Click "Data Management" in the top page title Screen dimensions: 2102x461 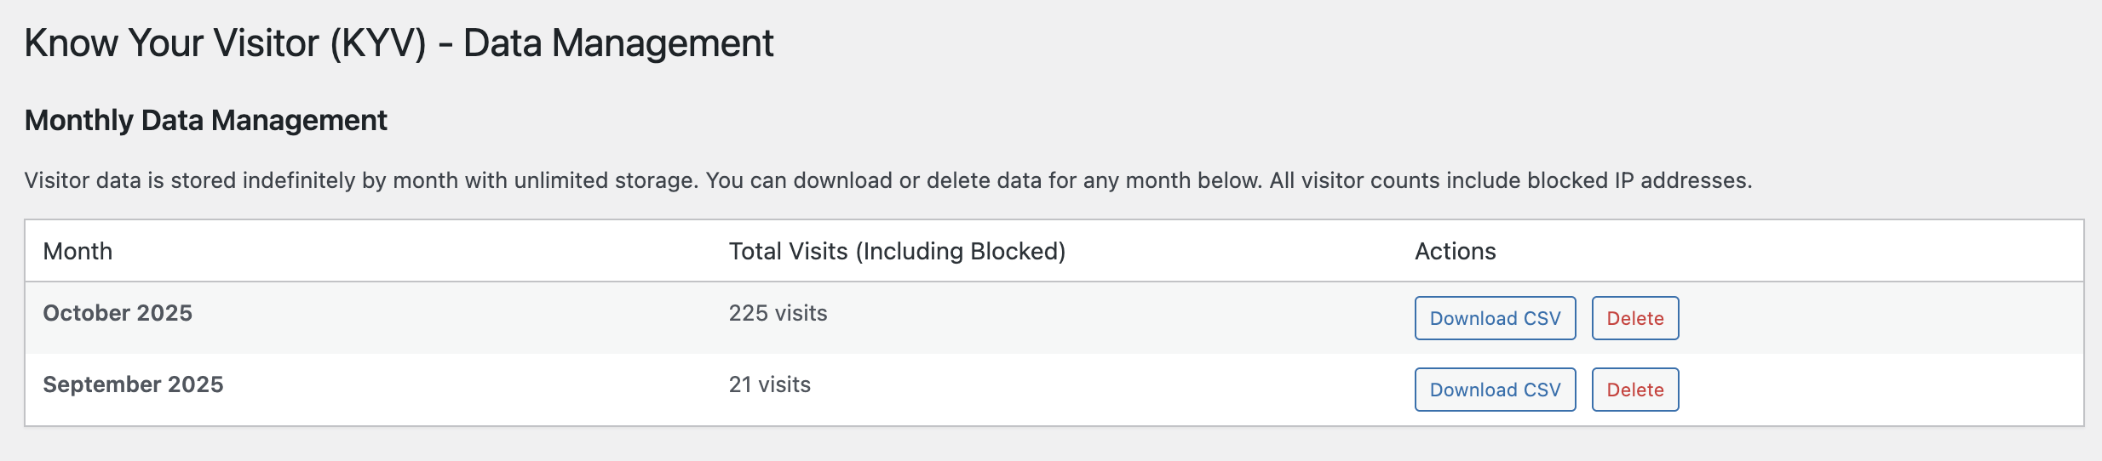pyautogui.click(x=618, y=43)
